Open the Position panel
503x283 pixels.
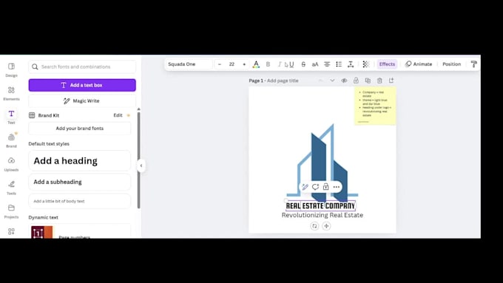tap(451, 64)
